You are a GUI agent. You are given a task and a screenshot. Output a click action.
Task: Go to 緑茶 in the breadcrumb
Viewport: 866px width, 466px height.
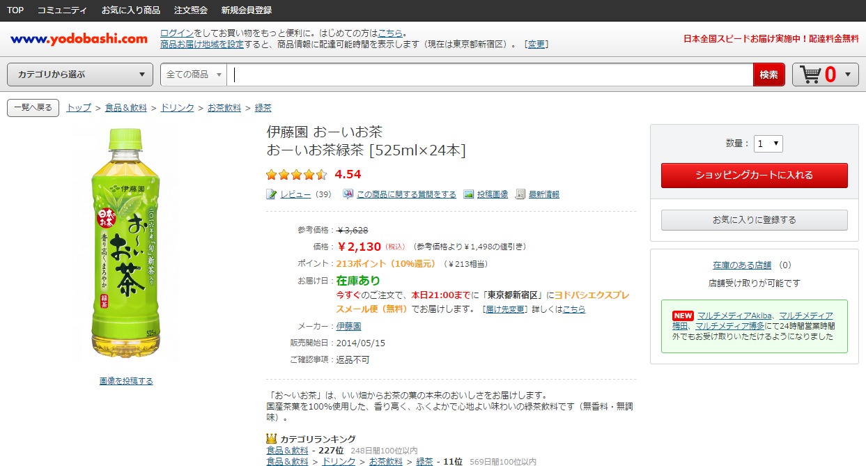pos(263,108)
